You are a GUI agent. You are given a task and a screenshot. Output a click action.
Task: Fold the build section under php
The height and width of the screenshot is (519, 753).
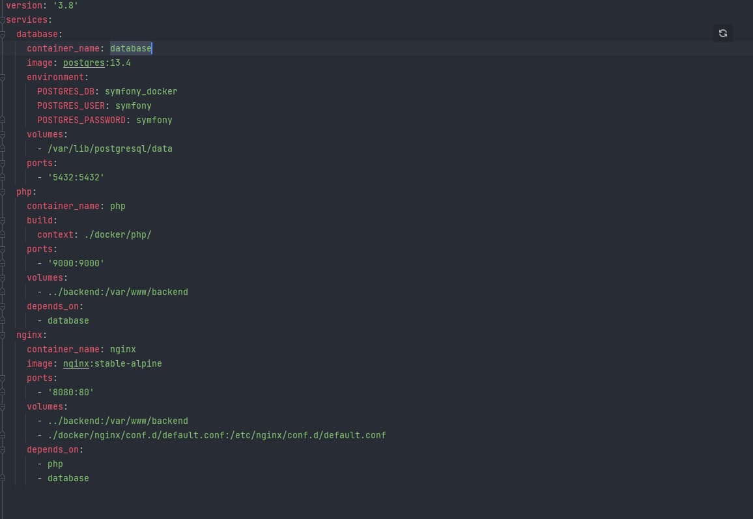[x=3, y=220]
